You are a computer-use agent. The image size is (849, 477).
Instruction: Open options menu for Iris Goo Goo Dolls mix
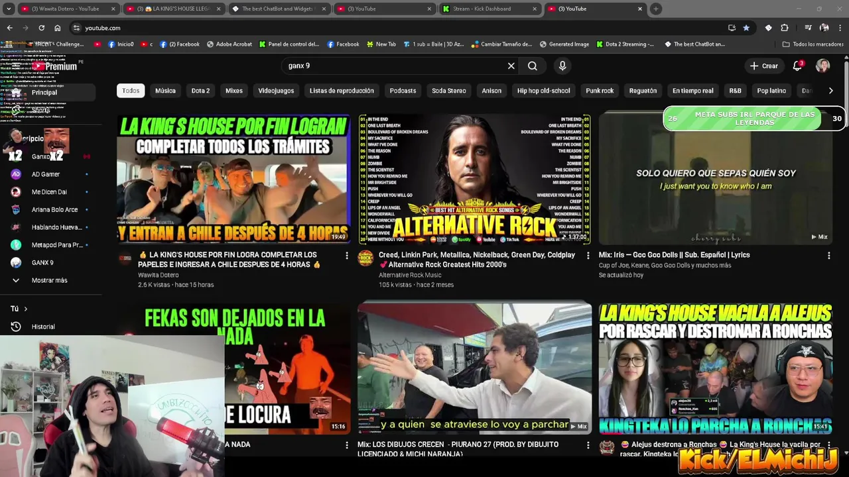point(828,255)
